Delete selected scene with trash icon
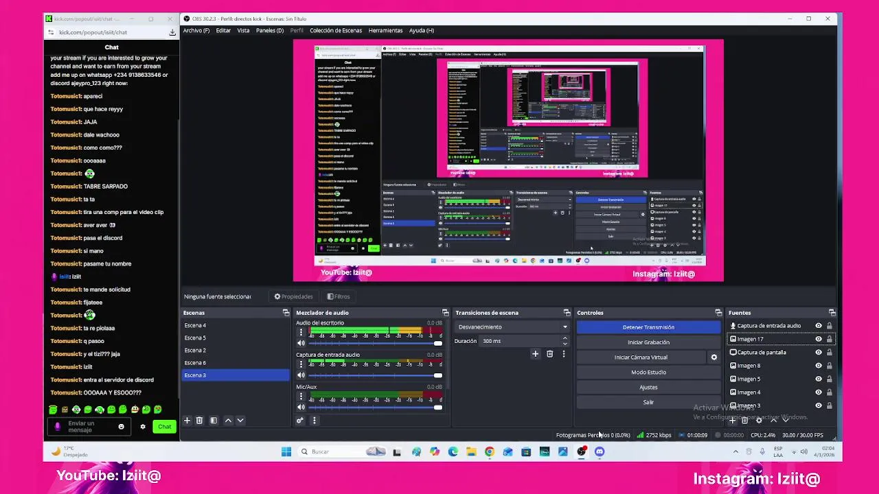The width and height of the screenshot is (879, 494). (199, 421)
